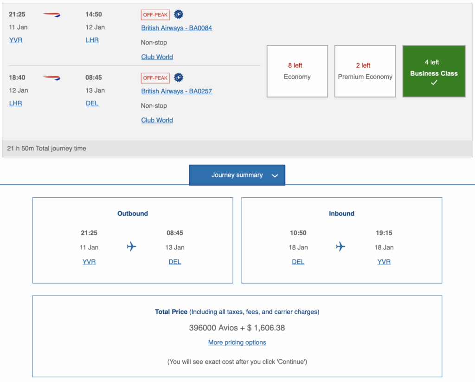Select the green Business Class option

pyautogui.click(x=434, y=71)
